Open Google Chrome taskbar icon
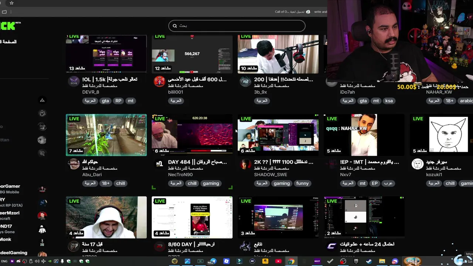 pos(291,261)
